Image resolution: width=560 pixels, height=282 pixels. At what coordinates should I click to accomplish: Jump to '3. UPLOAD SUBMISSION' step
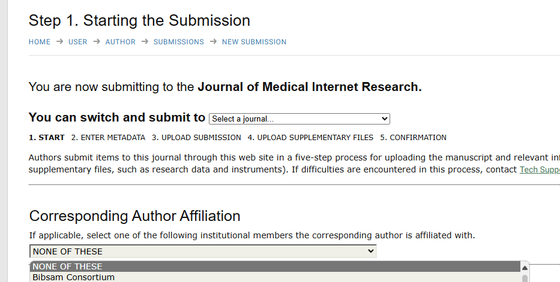click(196, 138)
